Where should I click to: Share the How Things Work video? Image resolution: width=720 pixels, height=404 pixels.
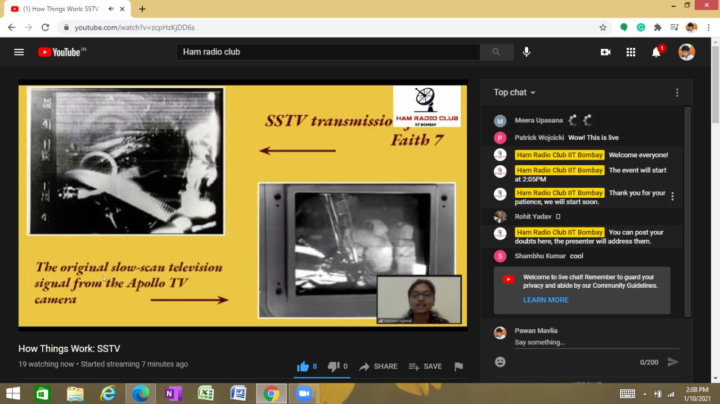(x=378, y=366)
